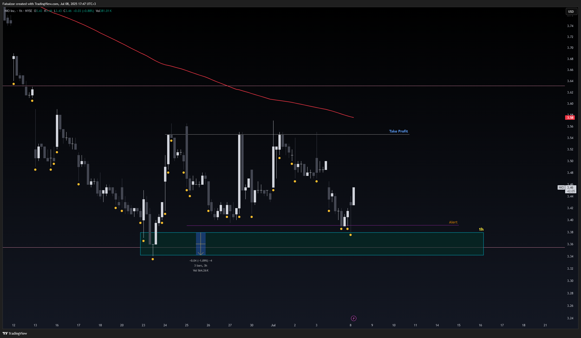This screenshot has height=338, width=581.
Task: Click date 13 on the time axis
Action: (35, 325)
